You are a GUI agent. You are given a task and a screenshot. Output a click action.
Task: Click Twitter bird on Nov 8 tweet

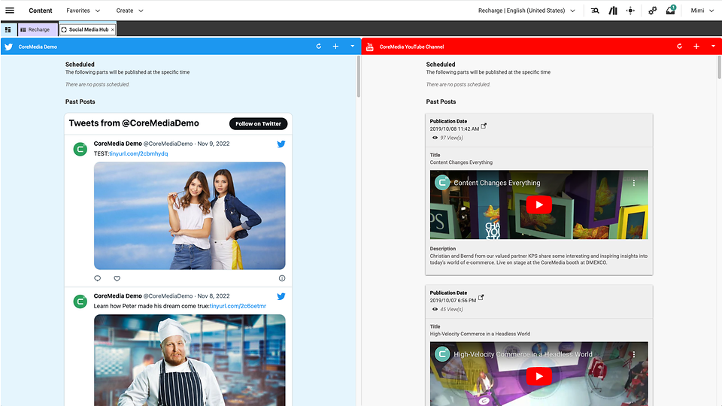281,296
